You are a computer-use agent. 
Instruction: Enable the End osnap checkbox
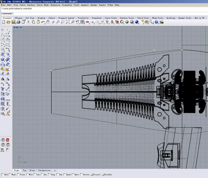[3, 175]
